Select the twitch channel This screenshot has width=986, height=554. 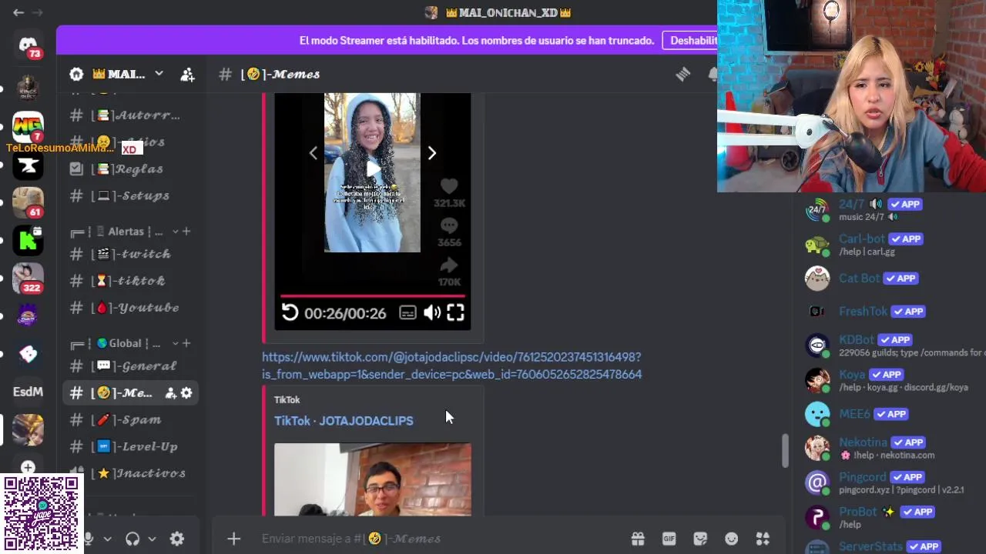pyautogui.click(x=129, y=254)
